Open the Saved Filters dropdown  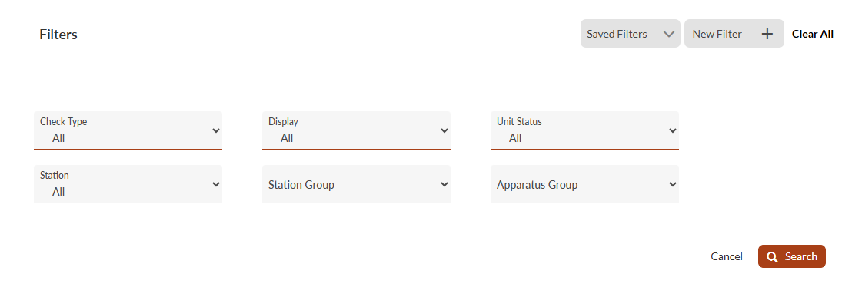coord(631,34)
